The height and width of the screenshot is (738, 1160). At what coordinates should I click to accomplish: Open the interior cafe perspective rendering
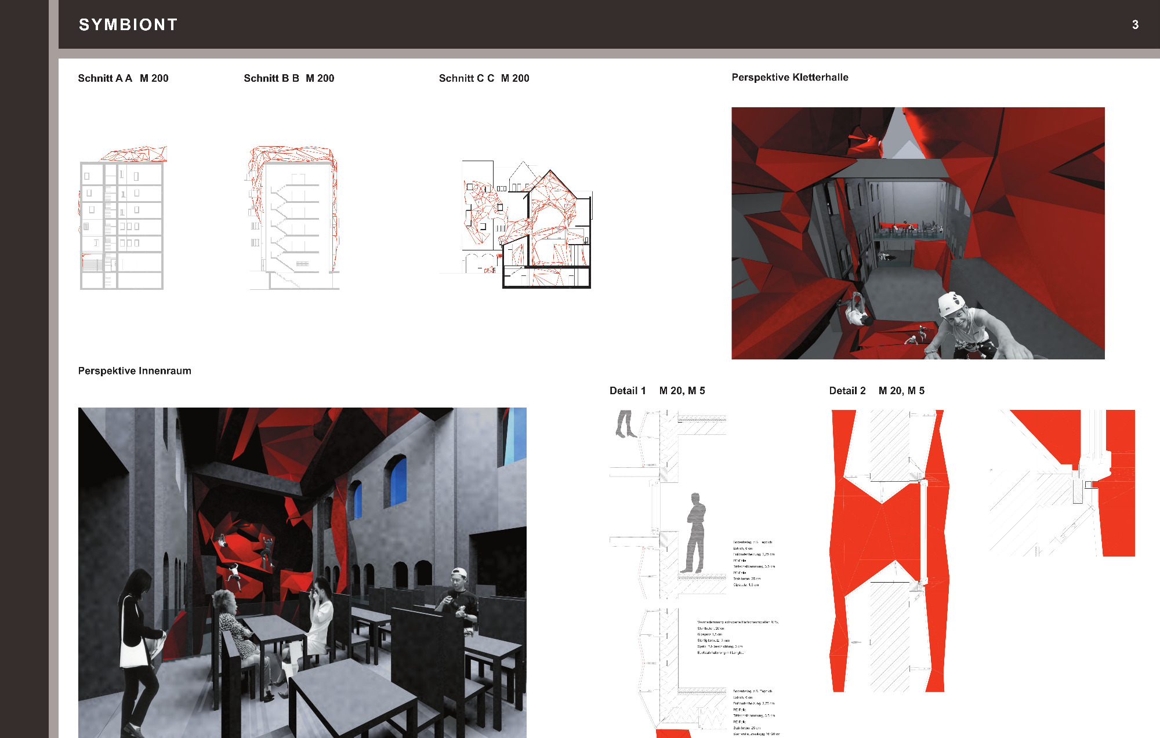point(302,571)
